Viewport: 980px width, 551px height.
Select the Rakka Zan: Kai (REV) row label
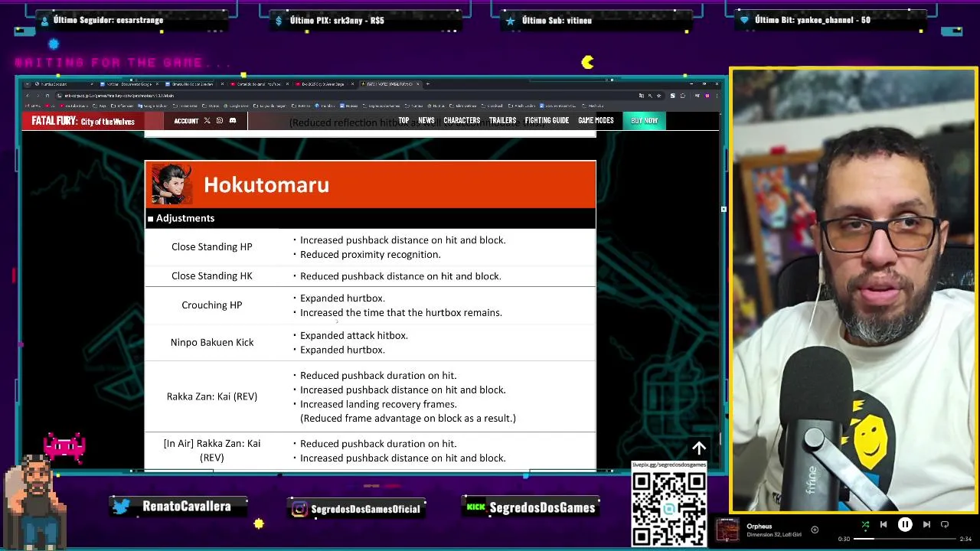[x=212, y=396]
